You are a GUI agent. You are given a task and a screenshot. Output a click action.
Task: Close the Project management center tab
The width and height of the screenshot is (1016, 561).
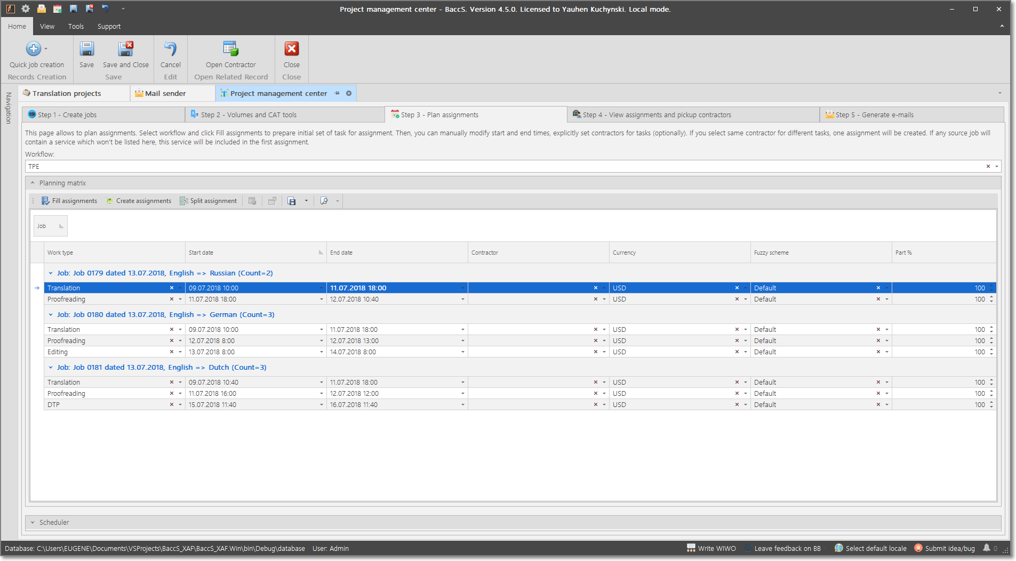(349, 93)
